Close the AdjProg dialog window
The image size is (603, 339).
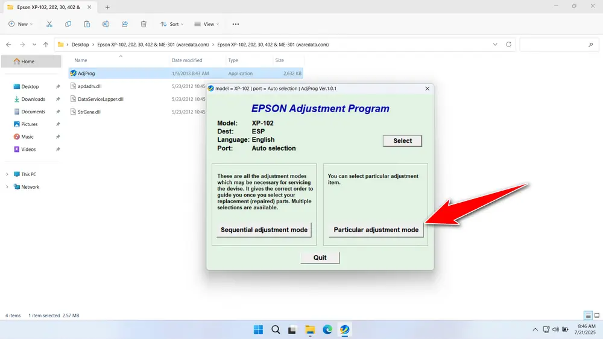(428, 89)
